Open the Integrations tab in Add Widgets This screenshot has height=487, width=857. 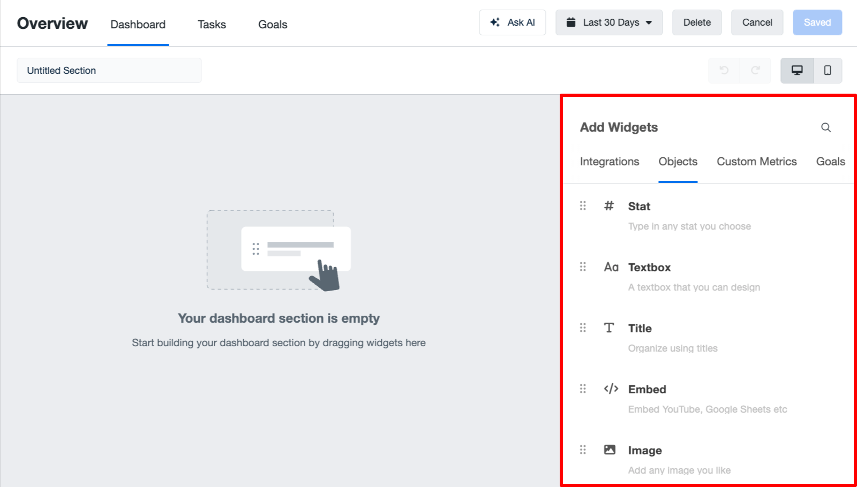[x=609, y=161]
